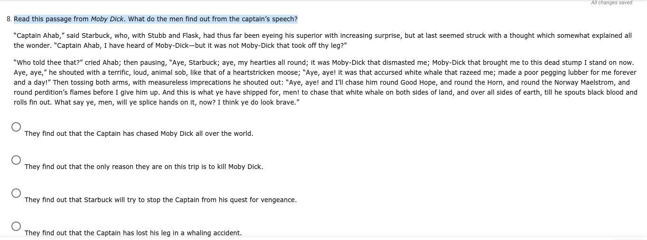The height and width of the screenshot is (240, 647).
Task: Click the words 'round Good Hope' in the passage
Action: (410, 82)
